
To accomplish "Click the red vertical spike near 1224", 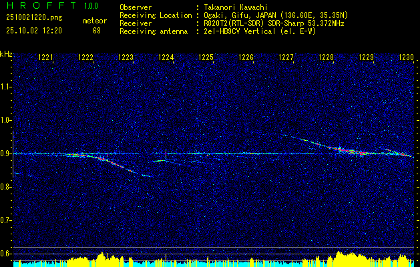I will 166,154.
